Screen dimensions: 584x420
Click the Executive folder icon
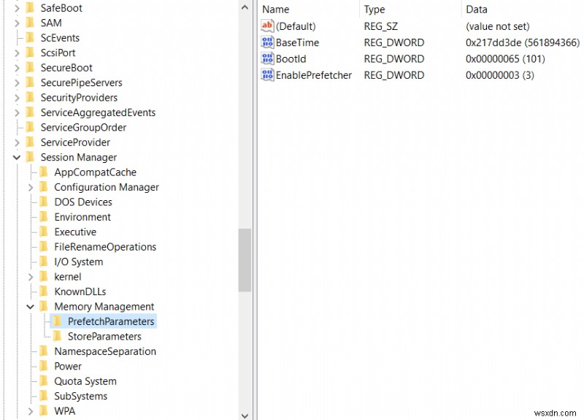[x=44, y=232]
